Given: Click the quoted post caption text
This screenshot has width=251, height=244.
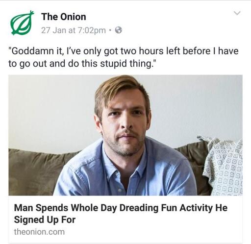Looking at the screenshot, I should (124, 57).
